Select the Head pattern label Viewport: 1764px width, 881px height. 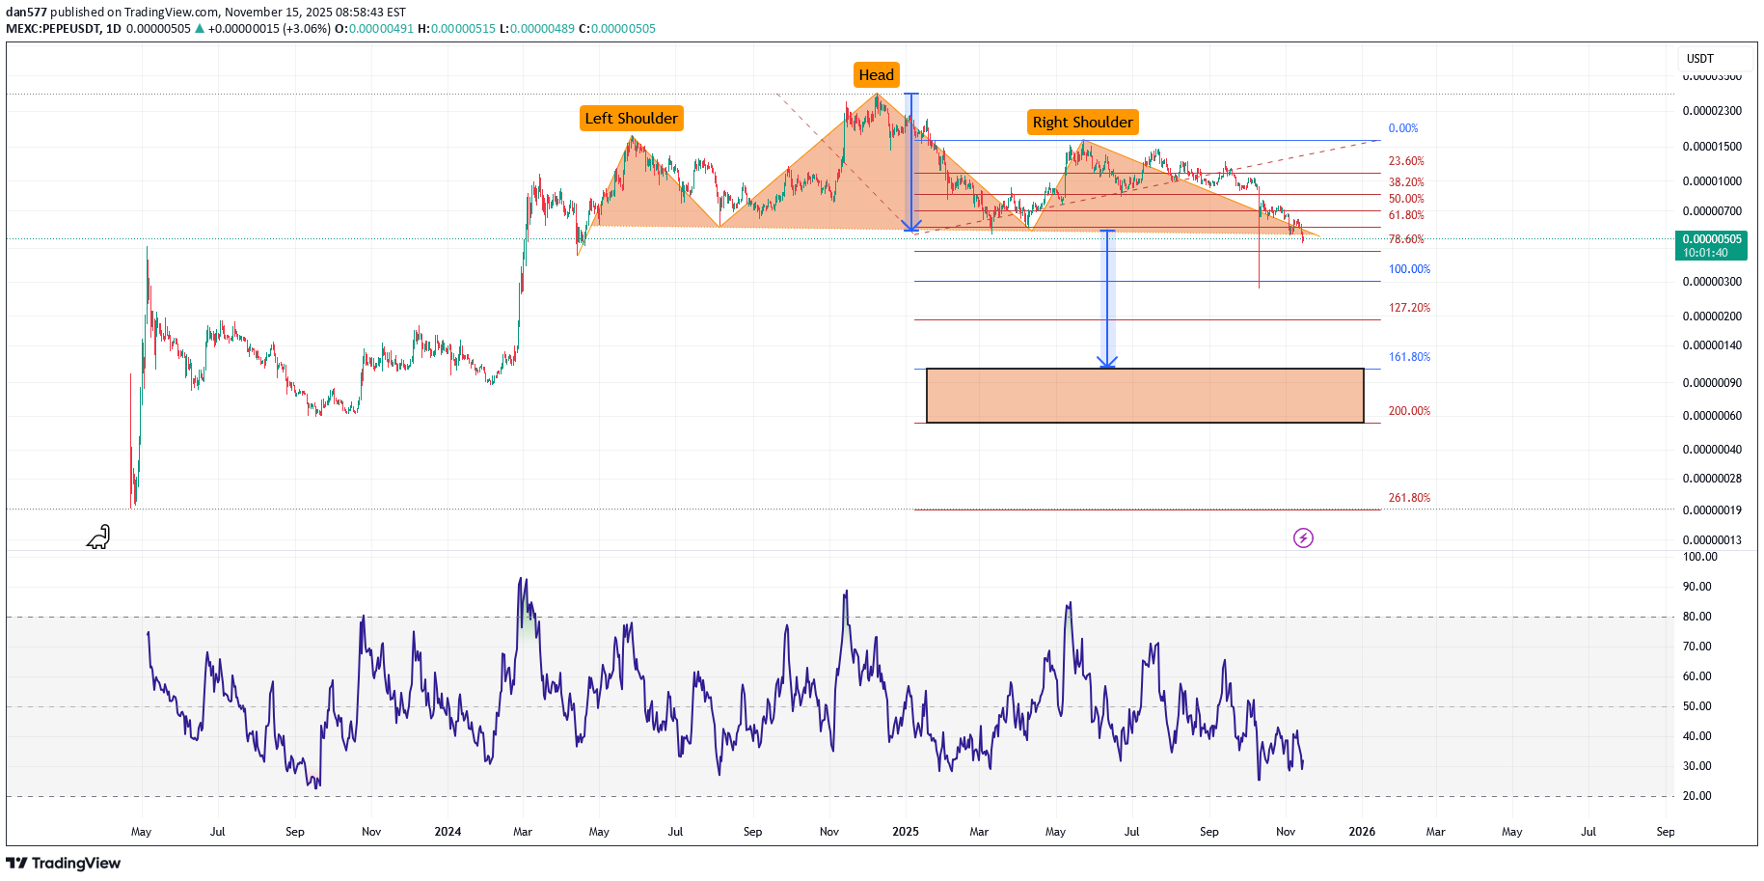click(x=876, y=75)
